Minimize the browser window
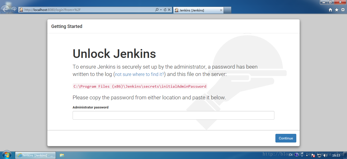347x159 pixels. [x=324, y=2]
